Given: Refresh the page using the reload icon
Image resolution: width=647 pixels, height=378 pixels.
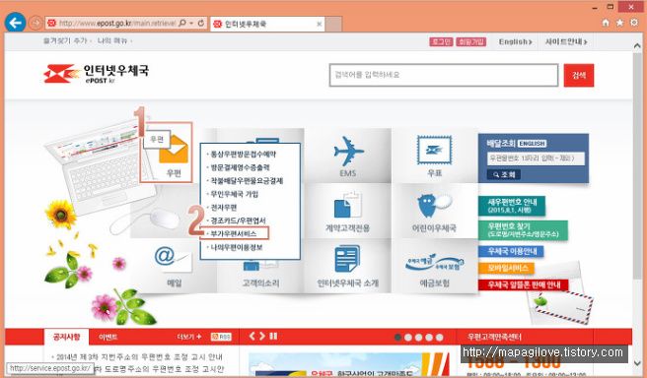Looking at the screenshot, I should (x=201, y=24).
